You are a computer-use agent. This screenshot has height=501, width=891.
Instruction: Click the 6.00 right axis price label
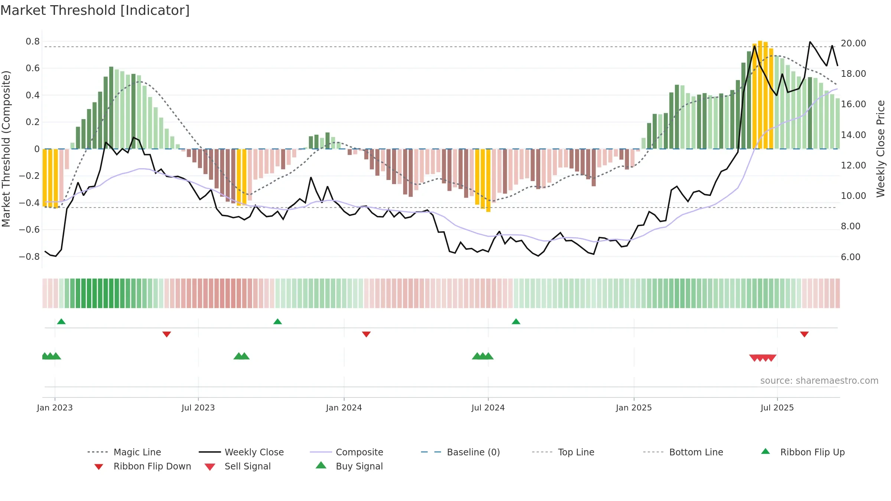pos(851,257)
